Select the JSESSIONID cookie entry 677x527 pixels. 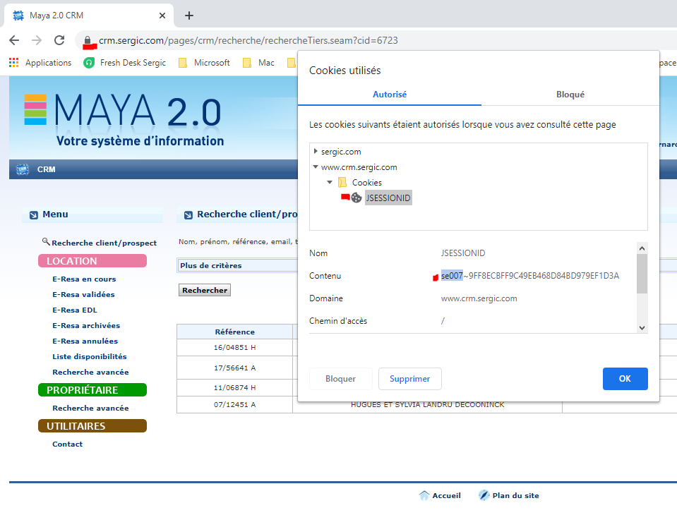click(388, 198)
